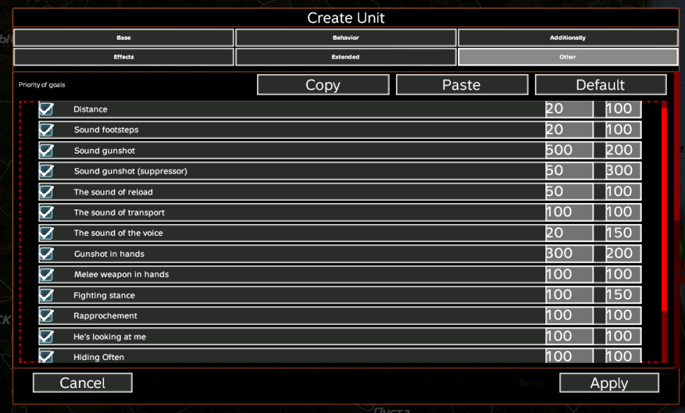
Task: Select the Effects tab
Action: (x=124, y=57)
